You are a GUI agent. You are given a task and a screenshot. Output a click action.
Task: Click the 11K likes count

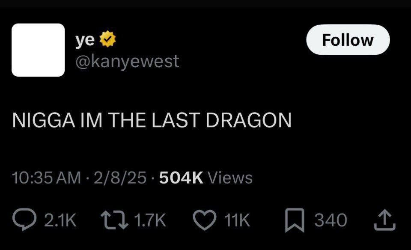(x=238, y=220)
